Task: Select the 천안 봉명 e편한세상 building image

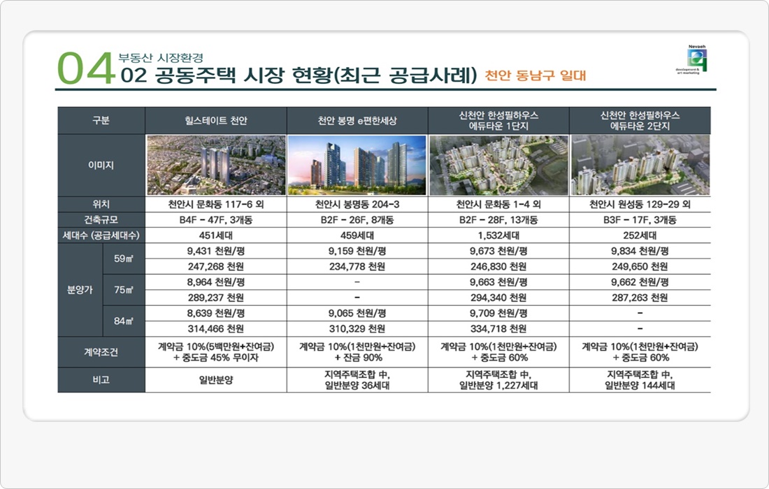Action: (357, 165)
